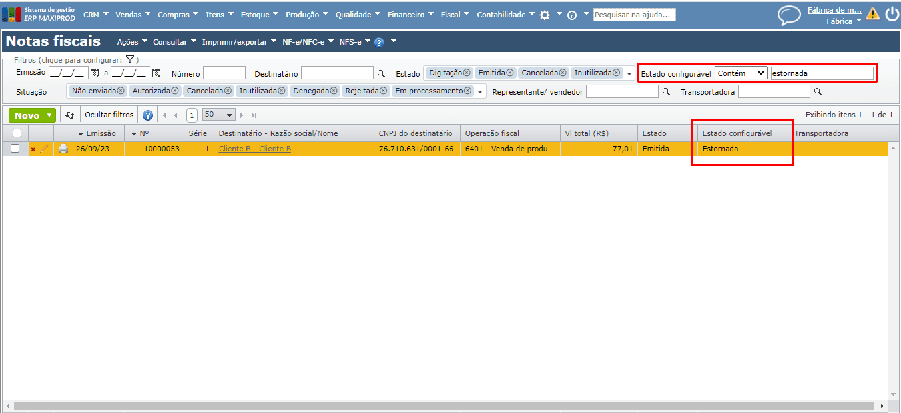Remove the Autorizada tag from Situação filter
Screen dimensions: 901x413
coord(176,91)
